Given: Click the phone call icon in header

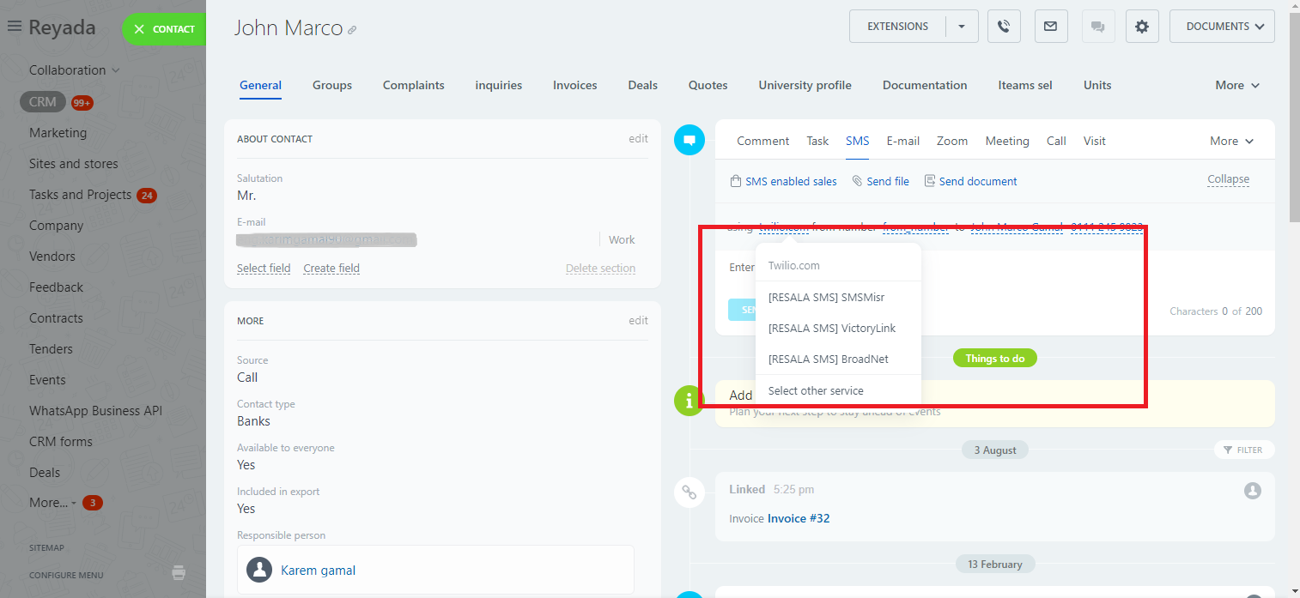Looking at the screenshot, I should point(1004,27).
